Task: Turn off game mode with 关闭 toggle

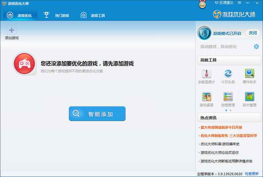Action: click(x=253, y=33)
